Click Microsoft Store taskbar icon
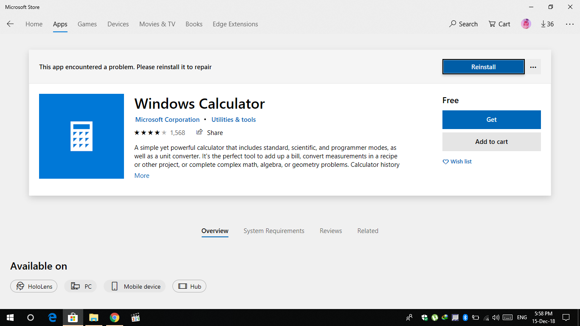The image size is (580, 326). coord(73,318)
